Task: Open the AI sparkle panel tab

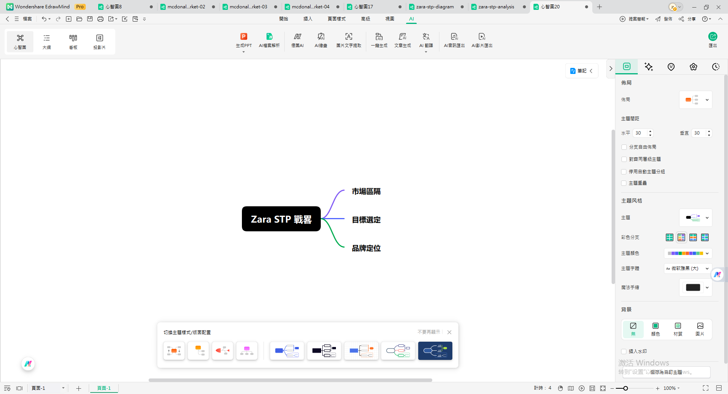Action: (x=648, y=67)
